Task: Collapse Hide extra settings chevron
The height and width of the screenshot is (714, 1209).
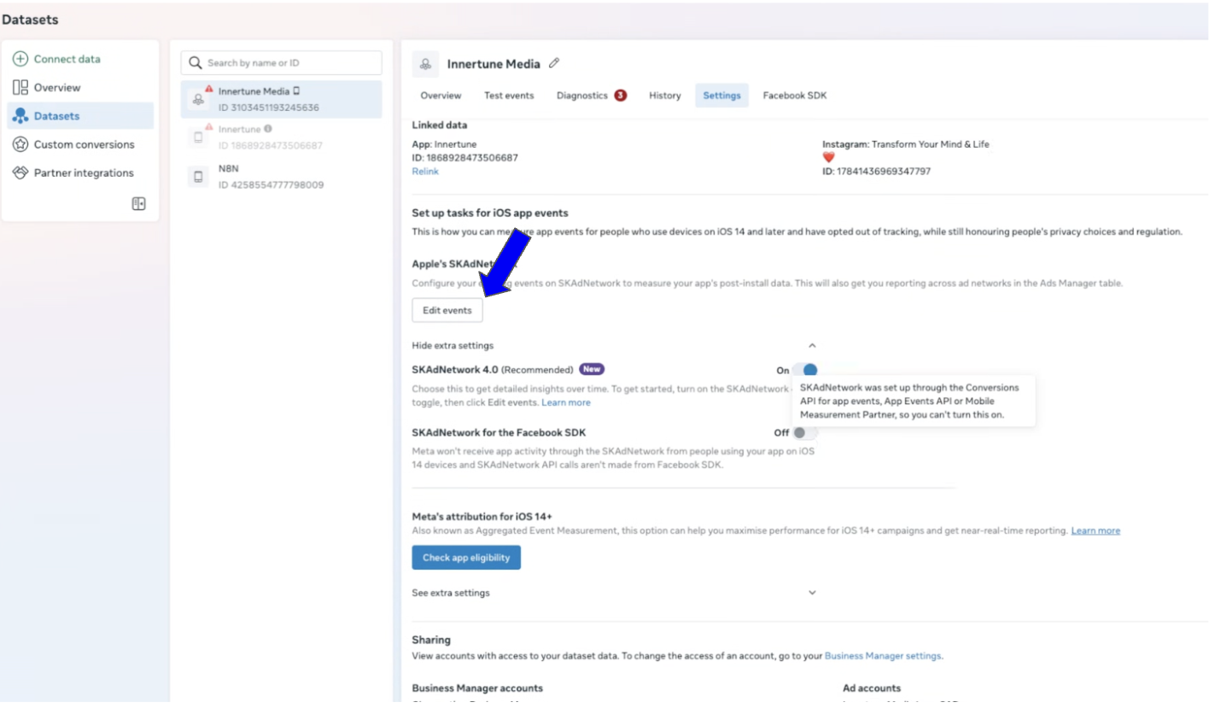Action: pos(812,346)
